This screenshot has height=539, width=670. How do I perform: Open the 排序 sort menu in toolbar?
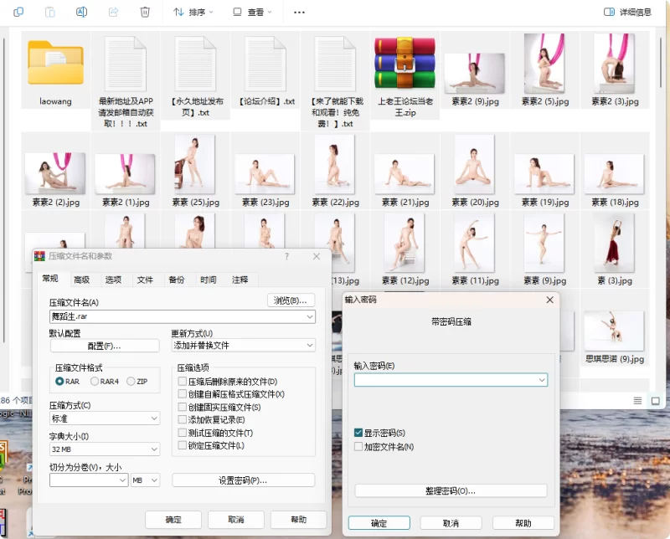[193, 13]
